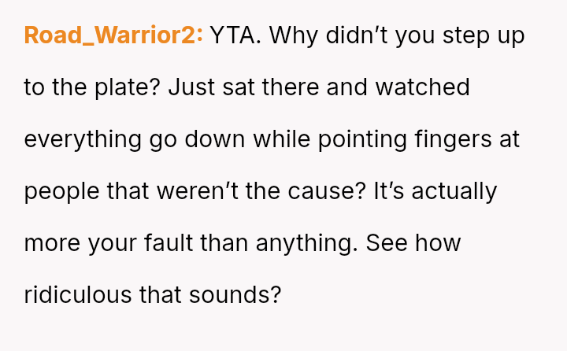Click the word 'Why' after YTA

293,35
